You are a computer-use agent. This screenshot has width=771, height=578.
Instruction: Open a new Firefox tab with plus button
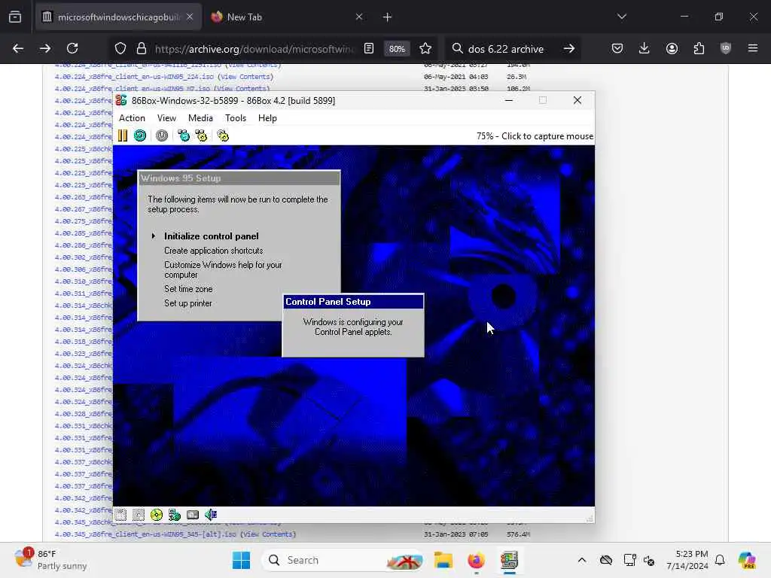pos(388,17)
